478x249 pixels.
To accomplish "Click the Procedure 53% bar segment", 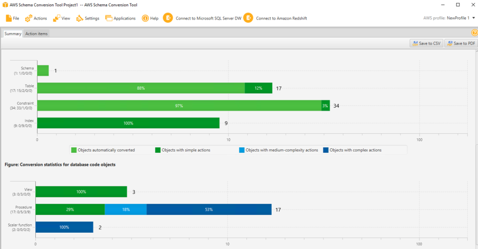I will (209, 209).
